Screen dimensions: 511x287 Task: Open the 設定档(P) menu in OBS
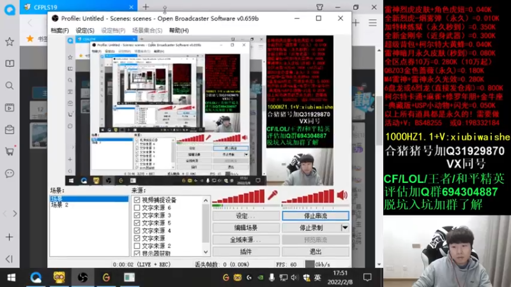113,31
